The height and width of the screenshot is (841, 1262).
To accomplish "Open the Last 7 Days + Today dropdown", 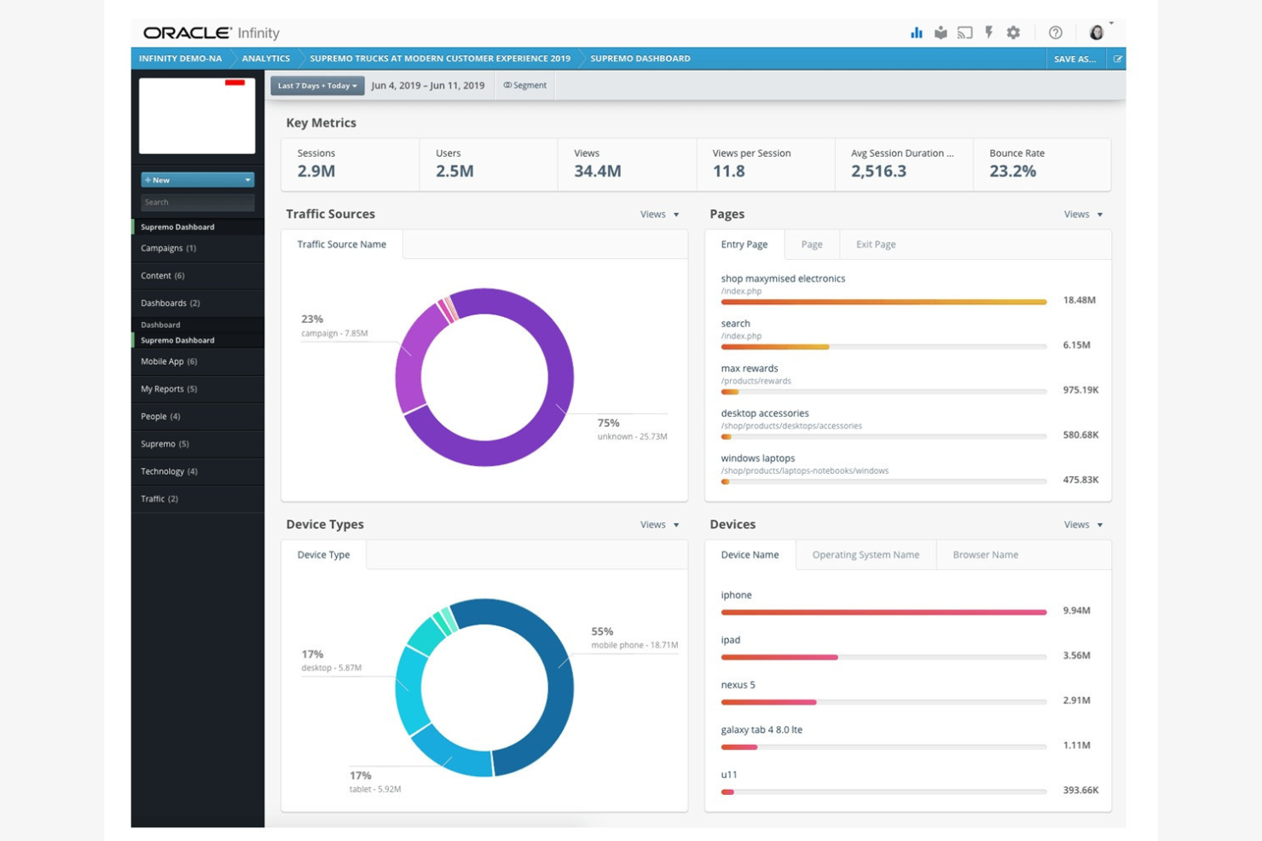I will (x=317, y=85).
